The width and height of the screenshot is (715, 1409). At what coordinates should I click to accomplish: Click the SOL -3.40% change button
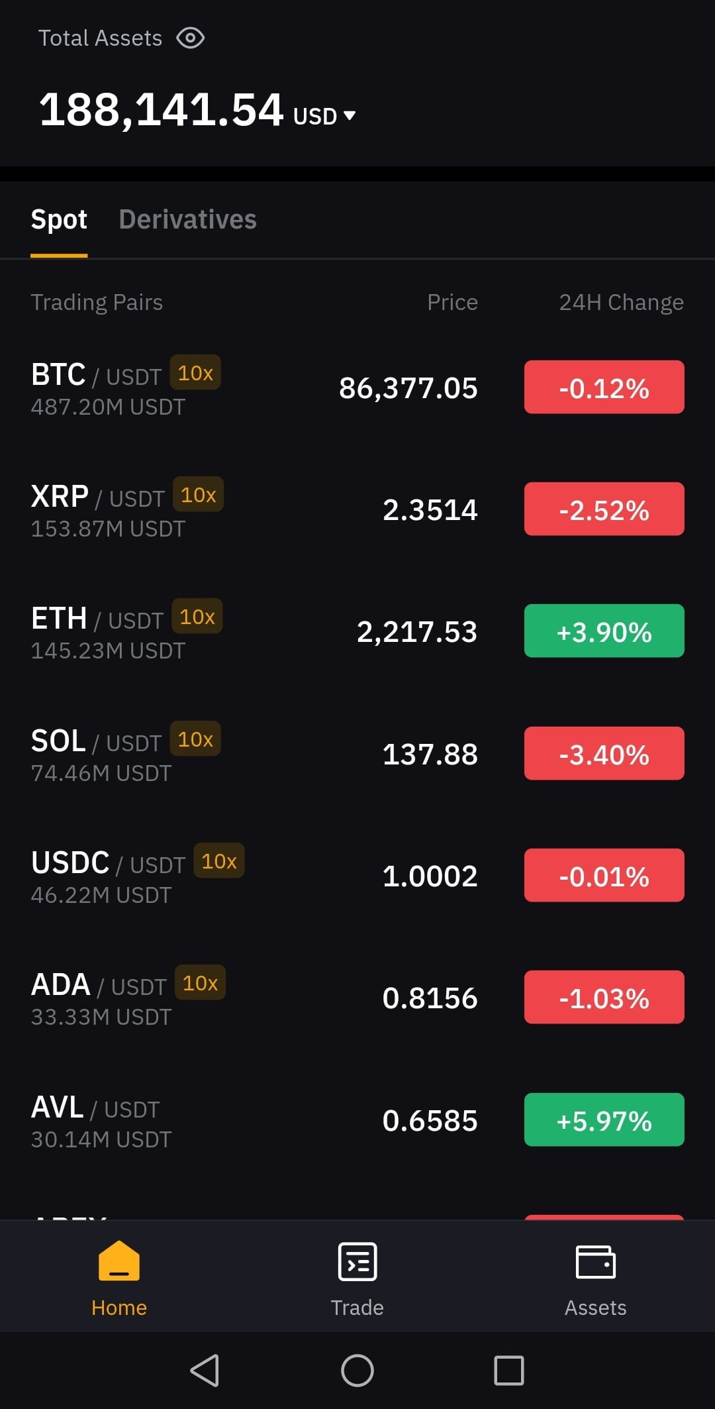click(604, 753)
